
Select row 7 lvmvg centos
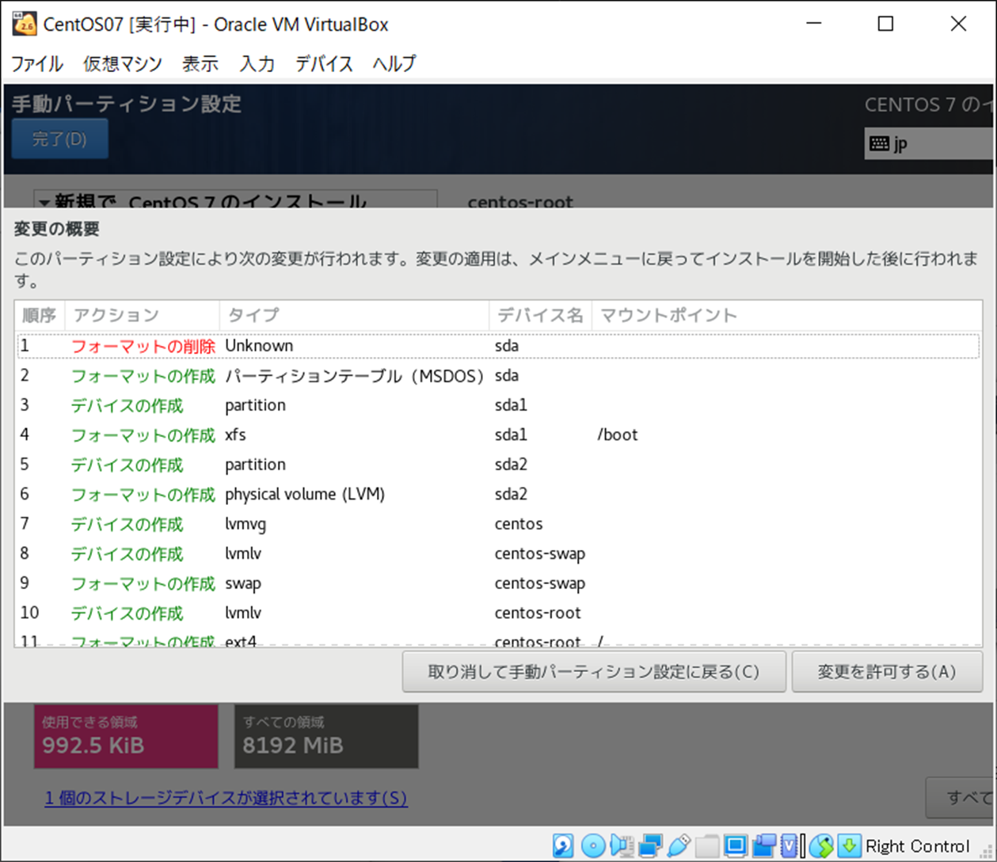coord(498,524)
